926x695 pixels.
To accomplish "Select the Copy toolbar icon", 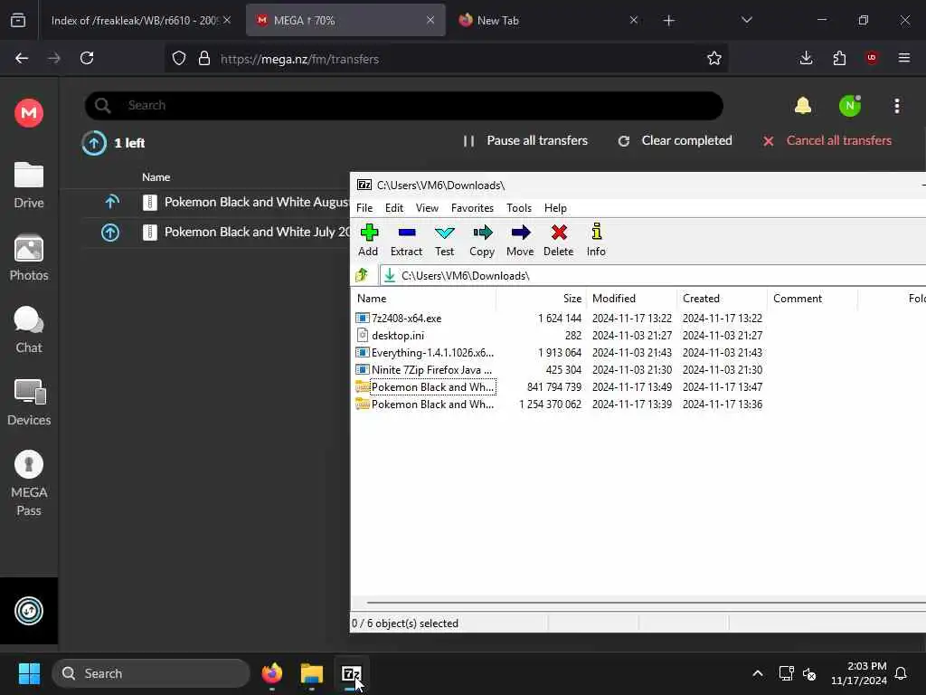I will [x=482, y=240].
